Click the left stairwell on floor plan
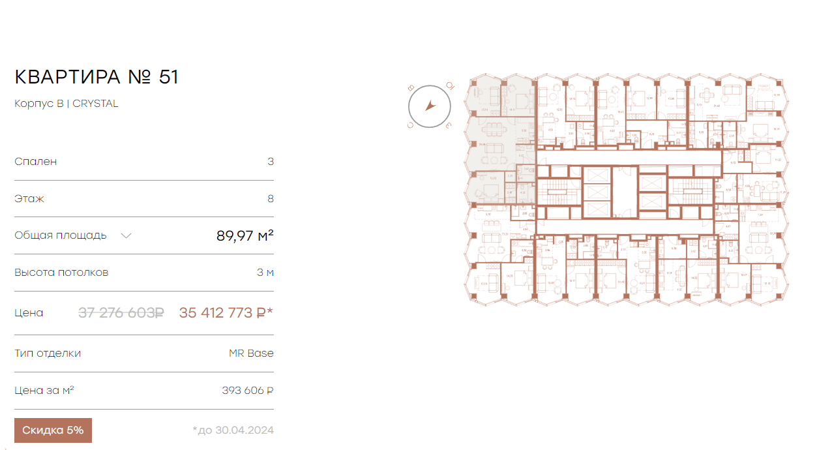The image size is (819, 450). (558, 192)
